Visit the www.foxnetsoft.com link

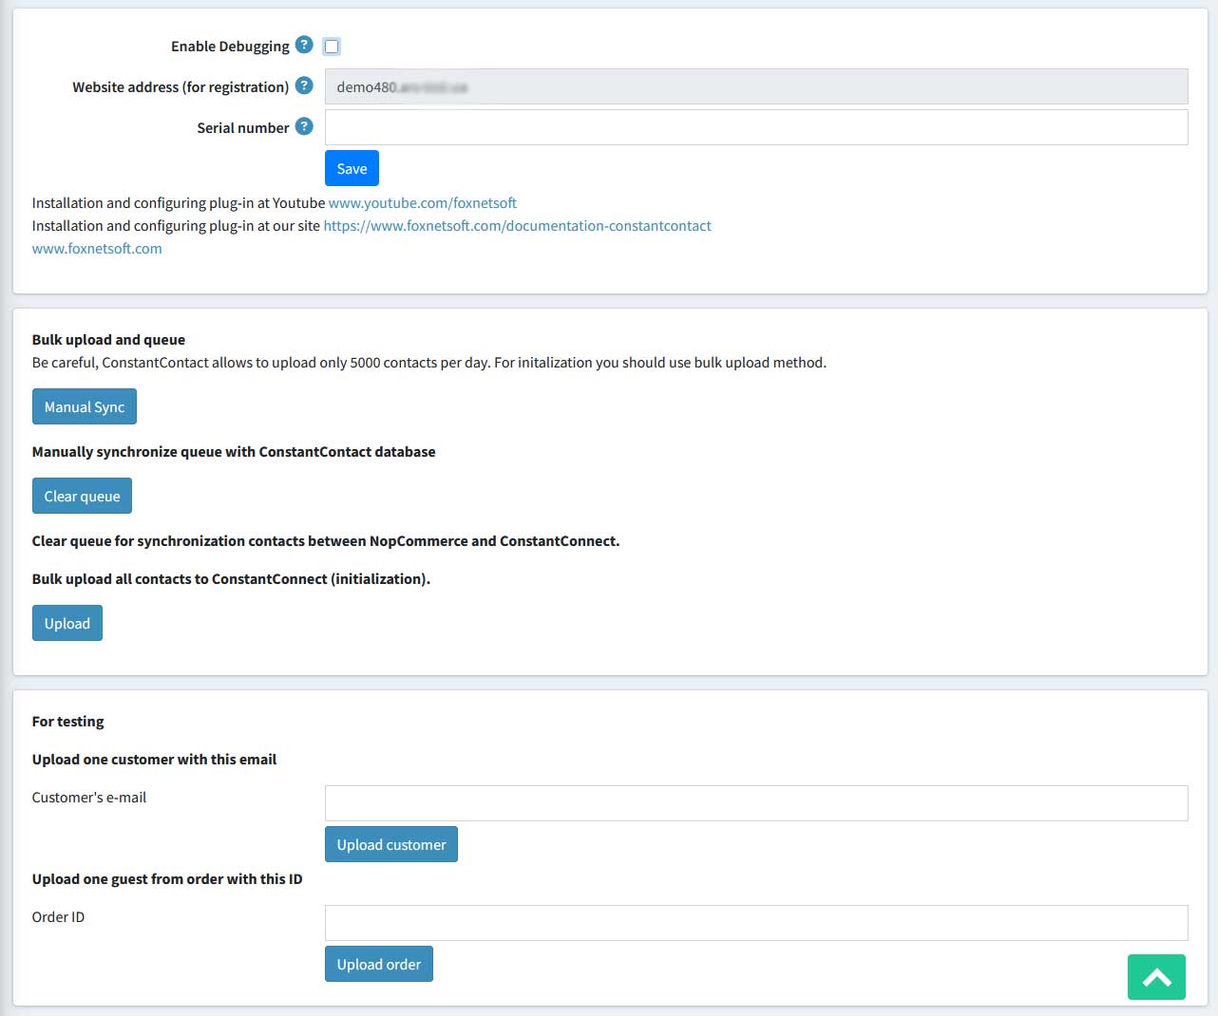pos(97,249)
